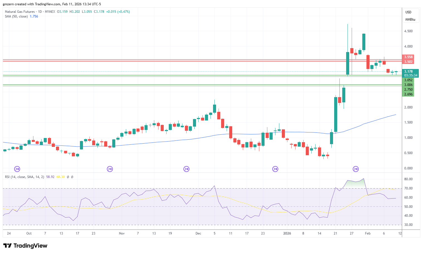Click the open value 'O3.159'
Screen dimensions: 423x254
point(62,12)
